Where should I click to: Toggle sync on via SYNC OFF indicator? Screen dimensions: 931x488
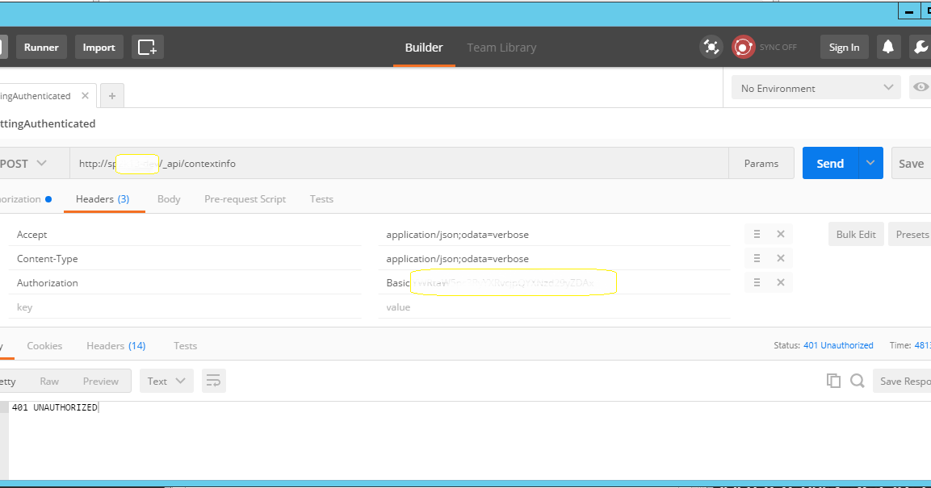pos(765,47)
